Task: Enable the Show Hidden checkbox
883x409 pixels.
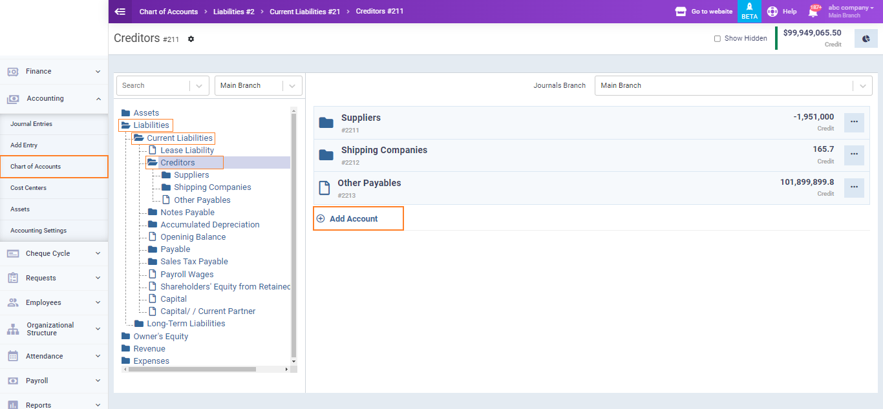Action: point(717,39)
